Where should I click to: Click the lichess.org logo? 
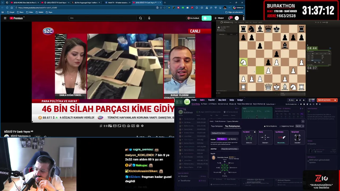point(227,22)
